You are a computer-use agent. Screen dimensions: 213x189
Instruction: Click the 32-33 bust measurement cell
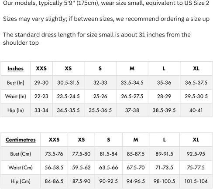[x=100, y=83]
